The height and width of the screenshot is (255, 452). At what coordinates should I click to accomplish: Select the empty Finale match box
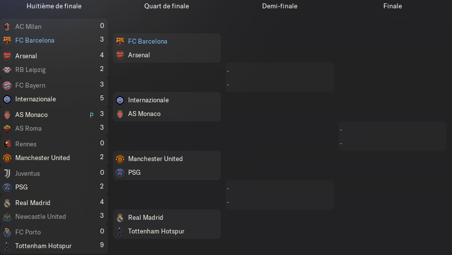(392, 136)
